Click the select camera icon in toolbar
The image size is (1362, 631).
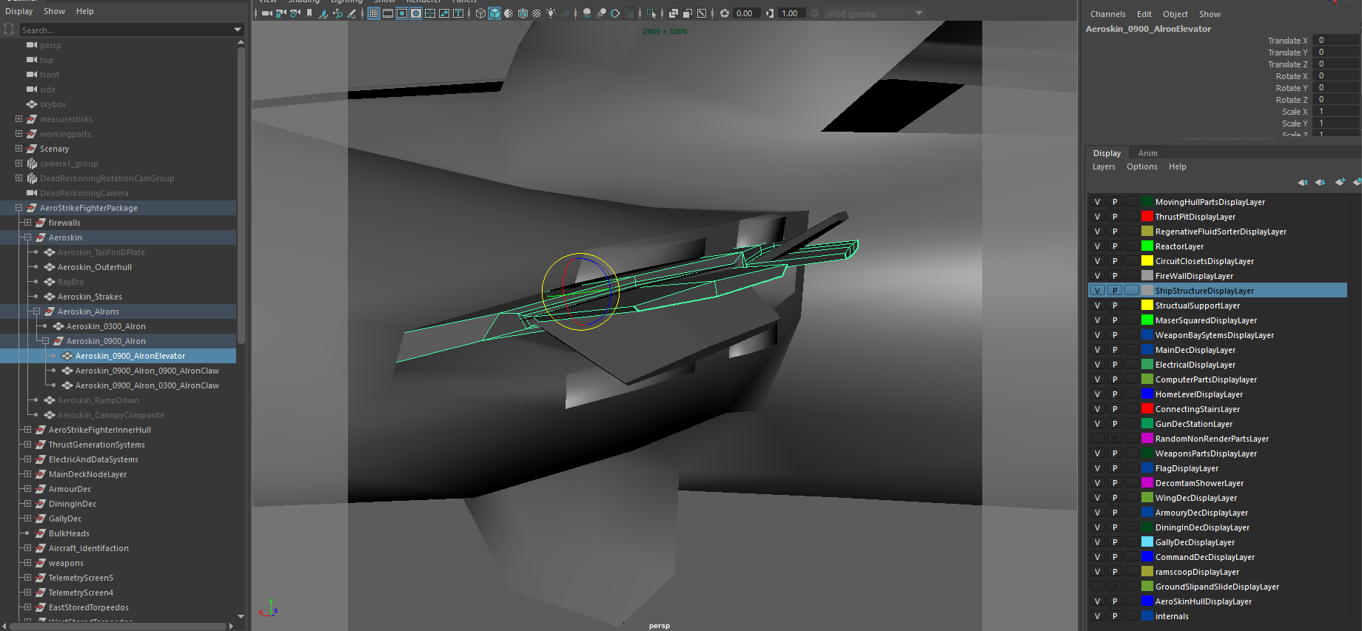[266, 13]
